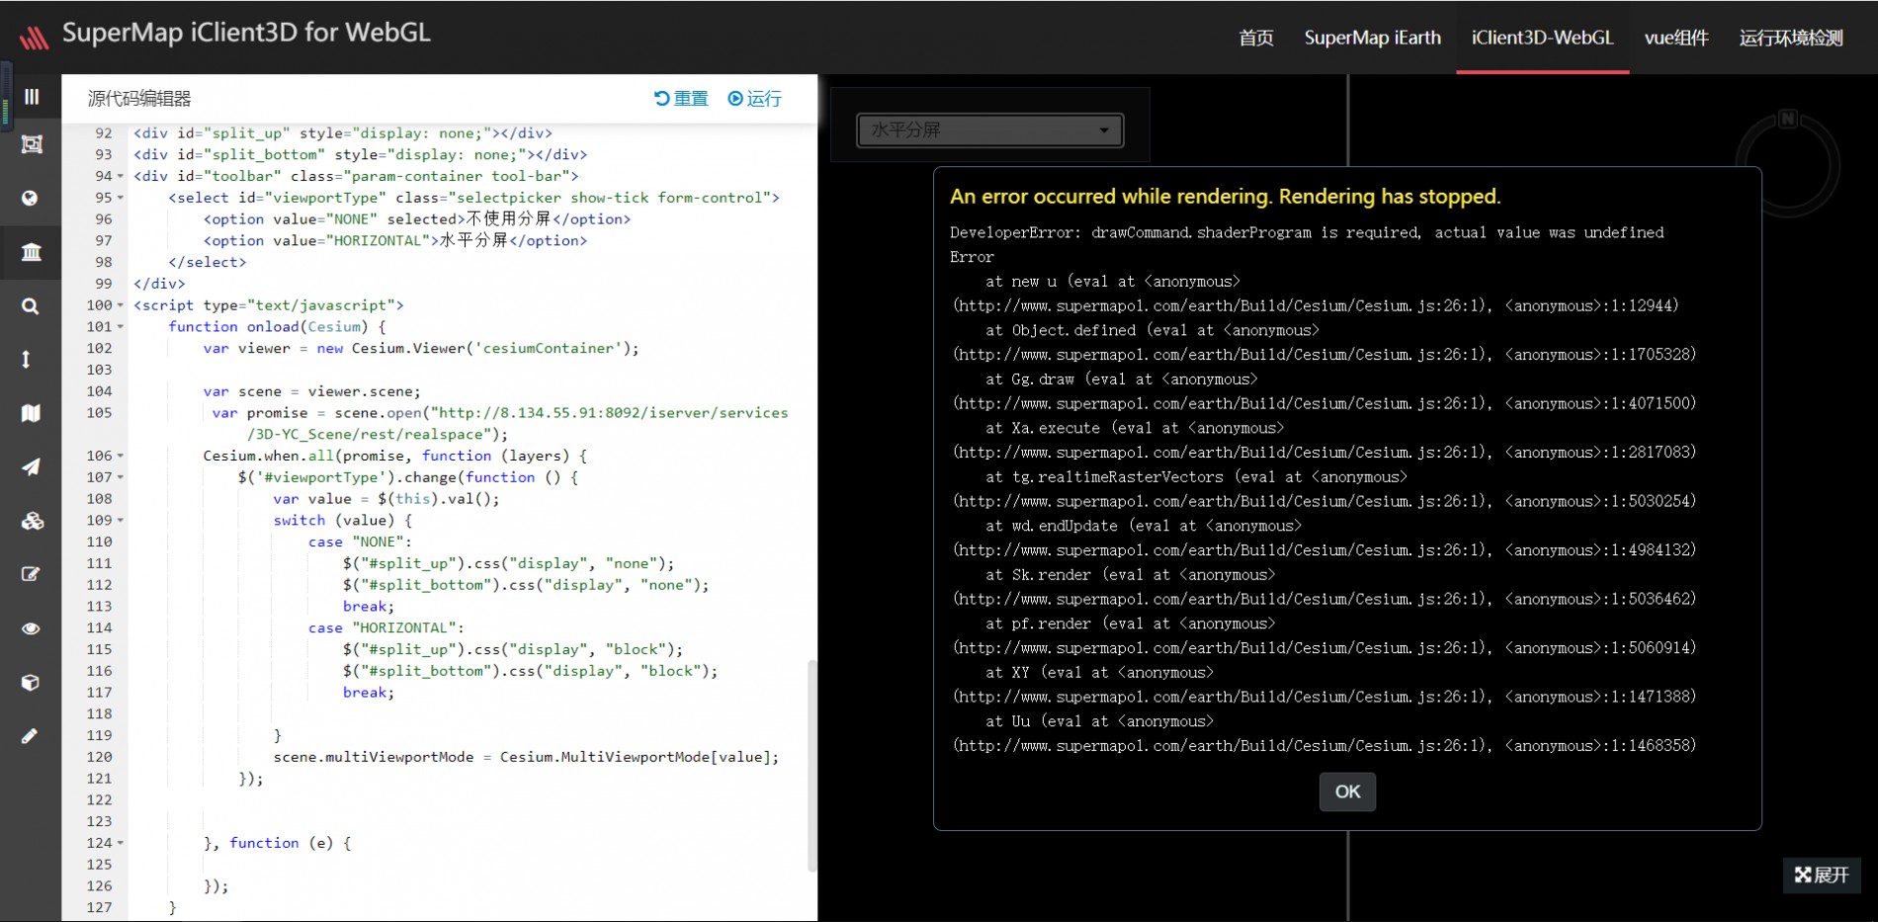
Task: Open the edit-square category in sidebar
Action: (x=31, y=574)
